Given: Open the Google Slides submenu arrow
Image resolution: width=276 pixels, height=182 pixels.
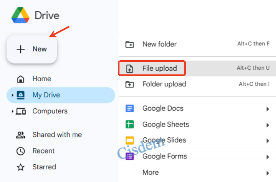Looking at the screenshot, I should pos(268,141).
